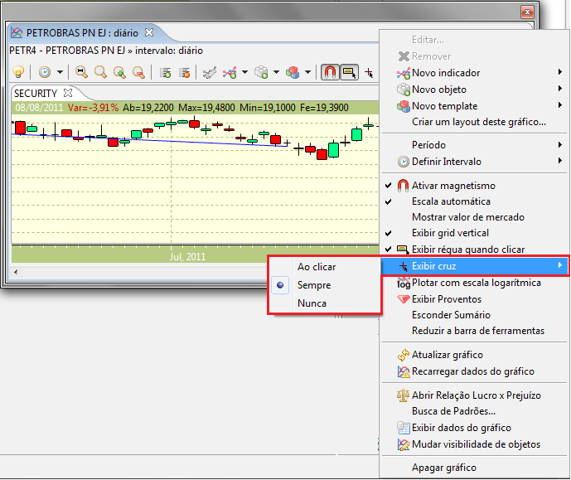Click the 'Fe=19,3900' close value
This screenshot has height=480, width=571.
click(324, 108)
